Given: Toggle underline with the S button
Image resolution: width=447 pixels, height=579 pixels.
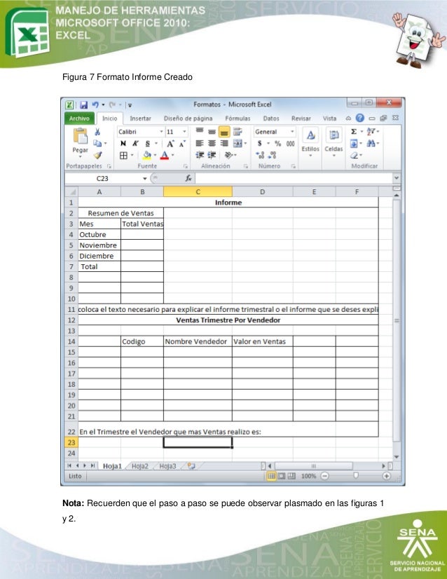Looking at the screenshot, I should pyautogui.click(x=147, y=144).
